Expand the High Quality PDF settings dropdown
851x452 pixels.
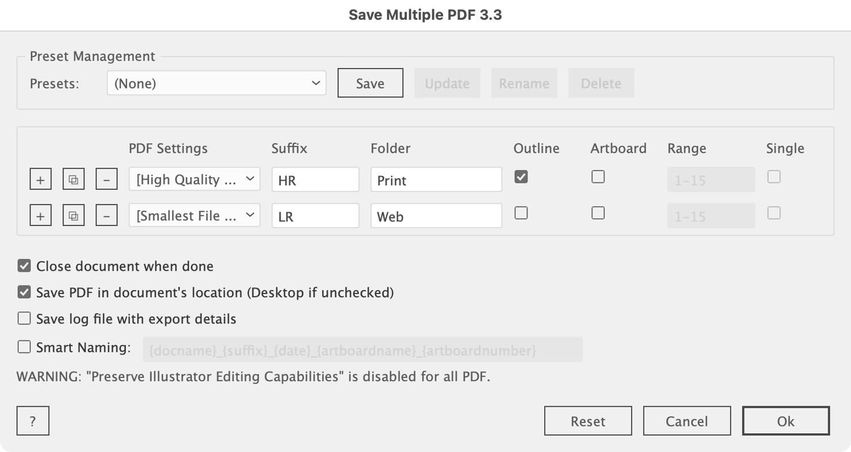(x=194, y=180)
